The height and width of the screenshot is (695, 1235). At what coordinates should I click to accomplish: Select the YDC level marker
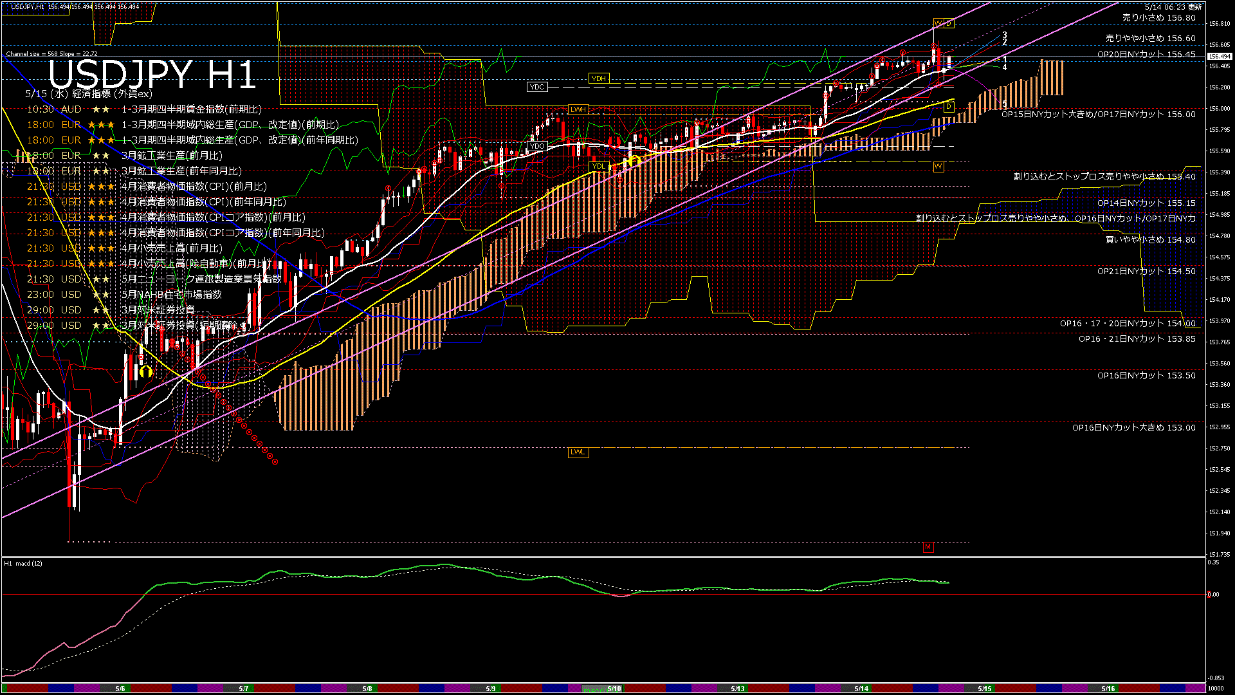point(537,87)
